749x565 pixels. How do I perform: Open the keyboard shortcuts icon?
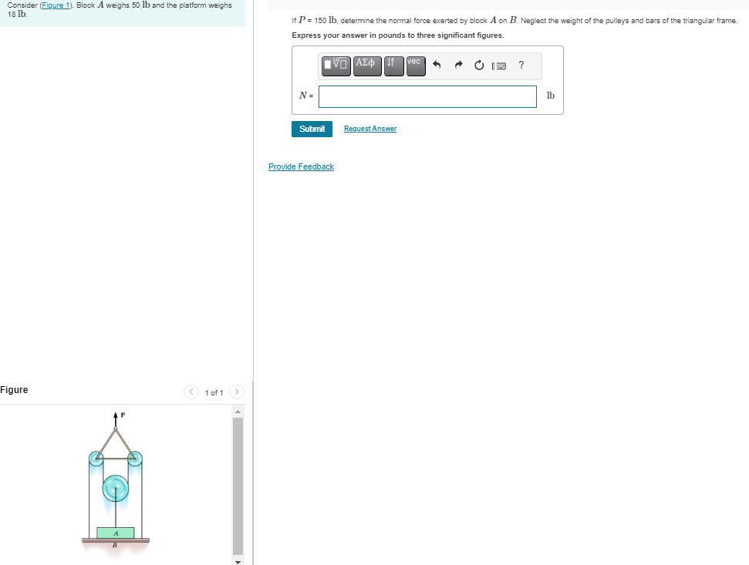click(499, 66)
